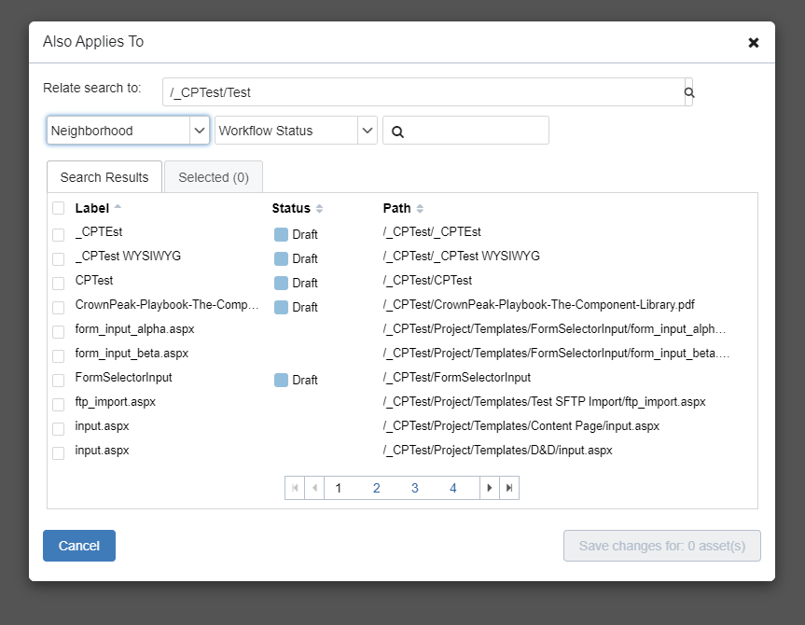This screenshot has height=625, width=805.
Task: Go to next page of results
Action: tap(490, 488)
